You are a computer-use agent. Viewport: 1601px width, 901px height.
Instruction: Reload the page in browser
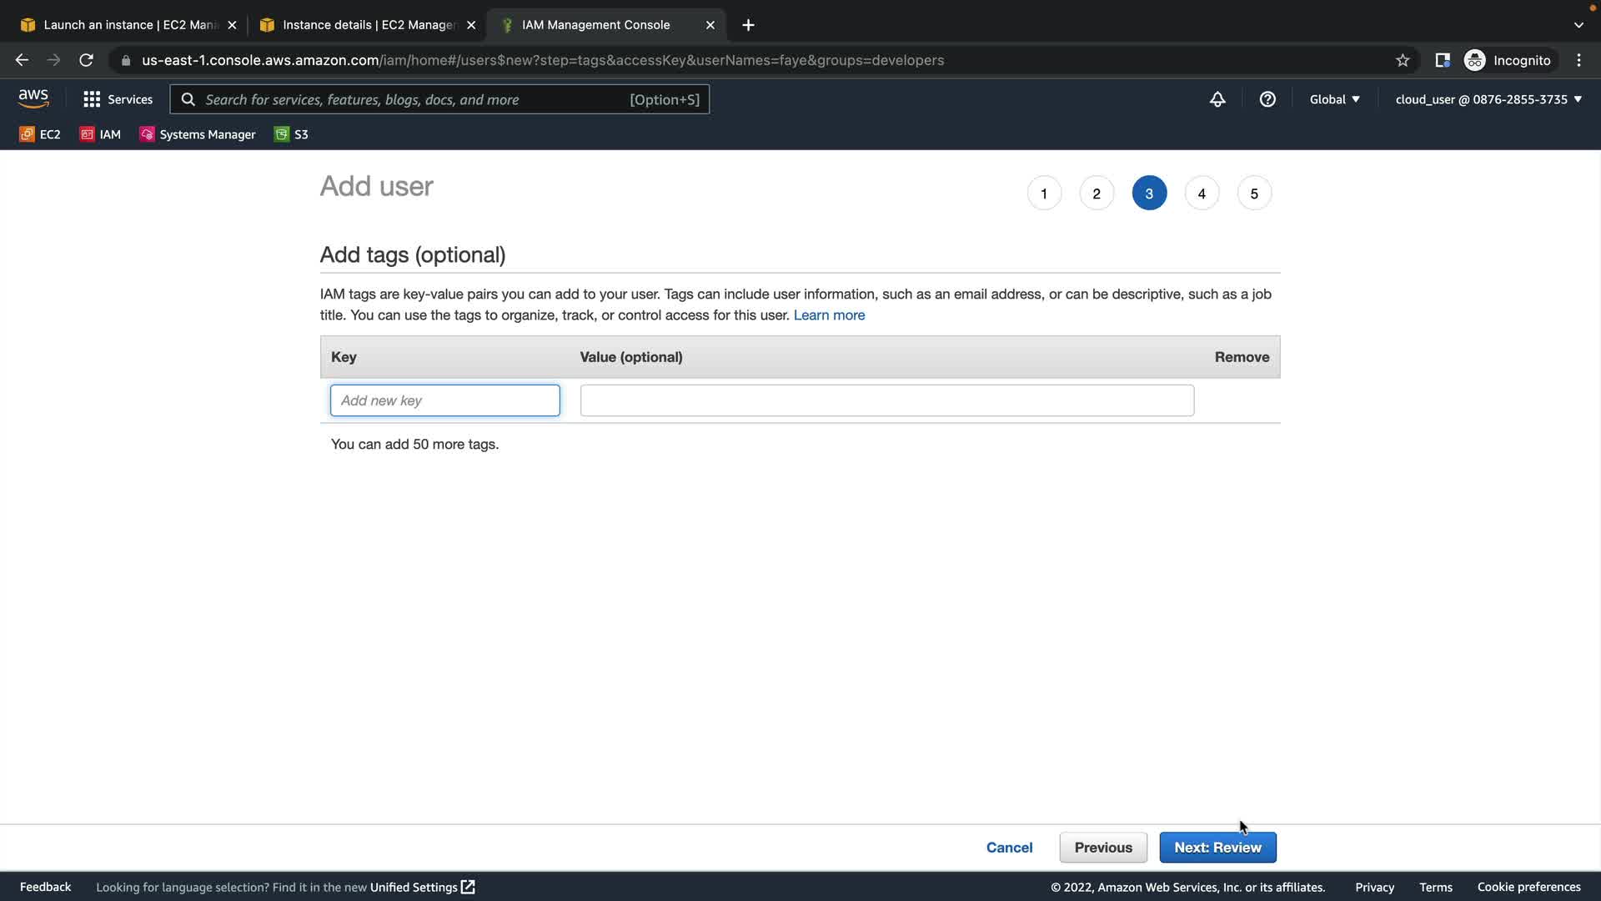pyautogui.click(x=86, y=60)
